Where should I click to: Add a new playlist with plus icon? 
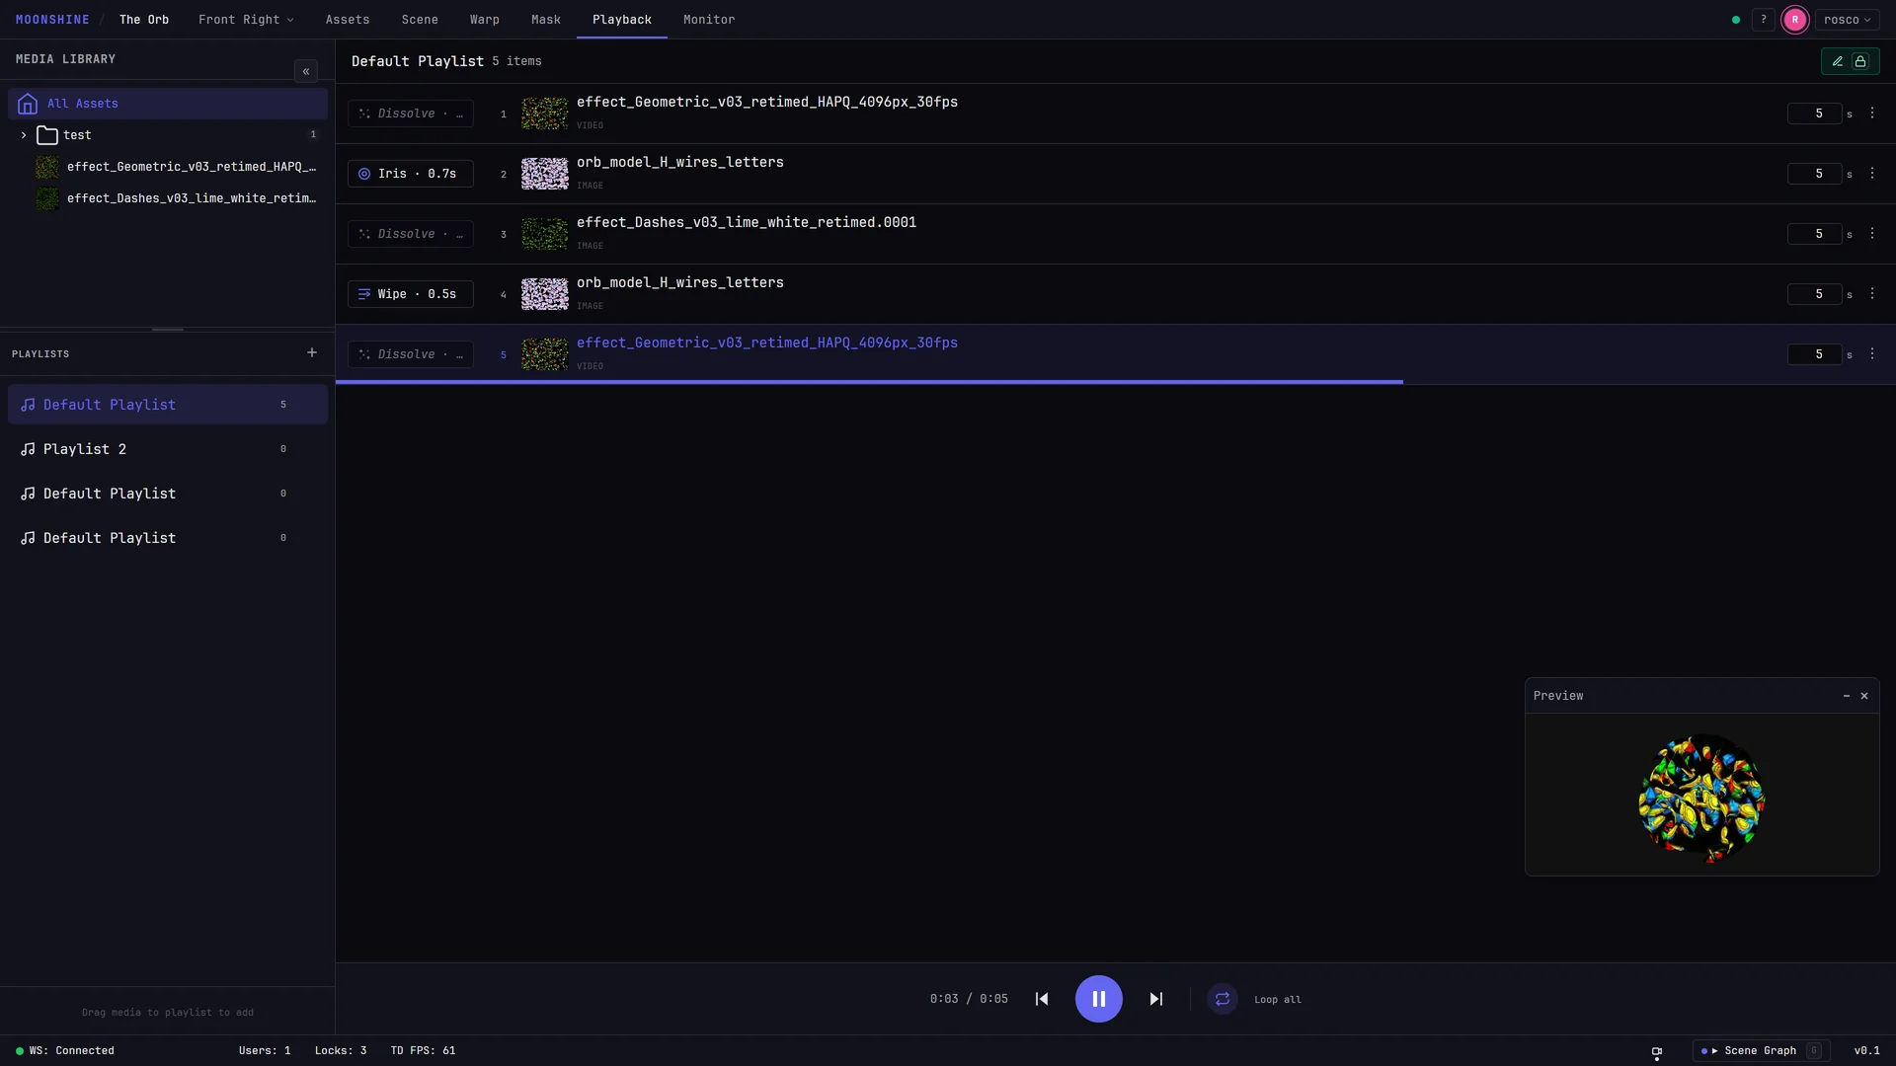312,352
